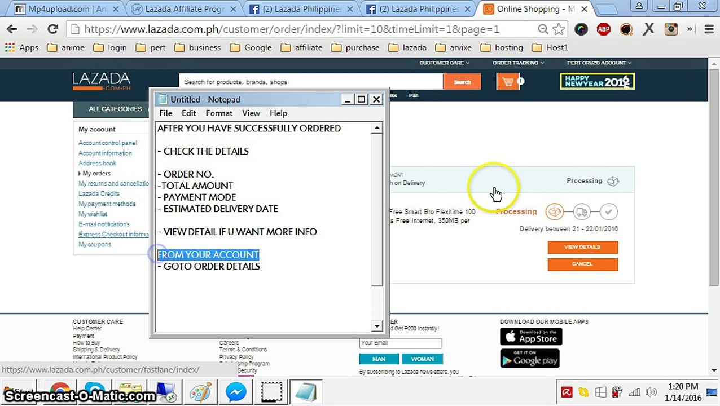Open the colorful camera lens extension
This screenshot has width=720, height=406.
point(581,29)
